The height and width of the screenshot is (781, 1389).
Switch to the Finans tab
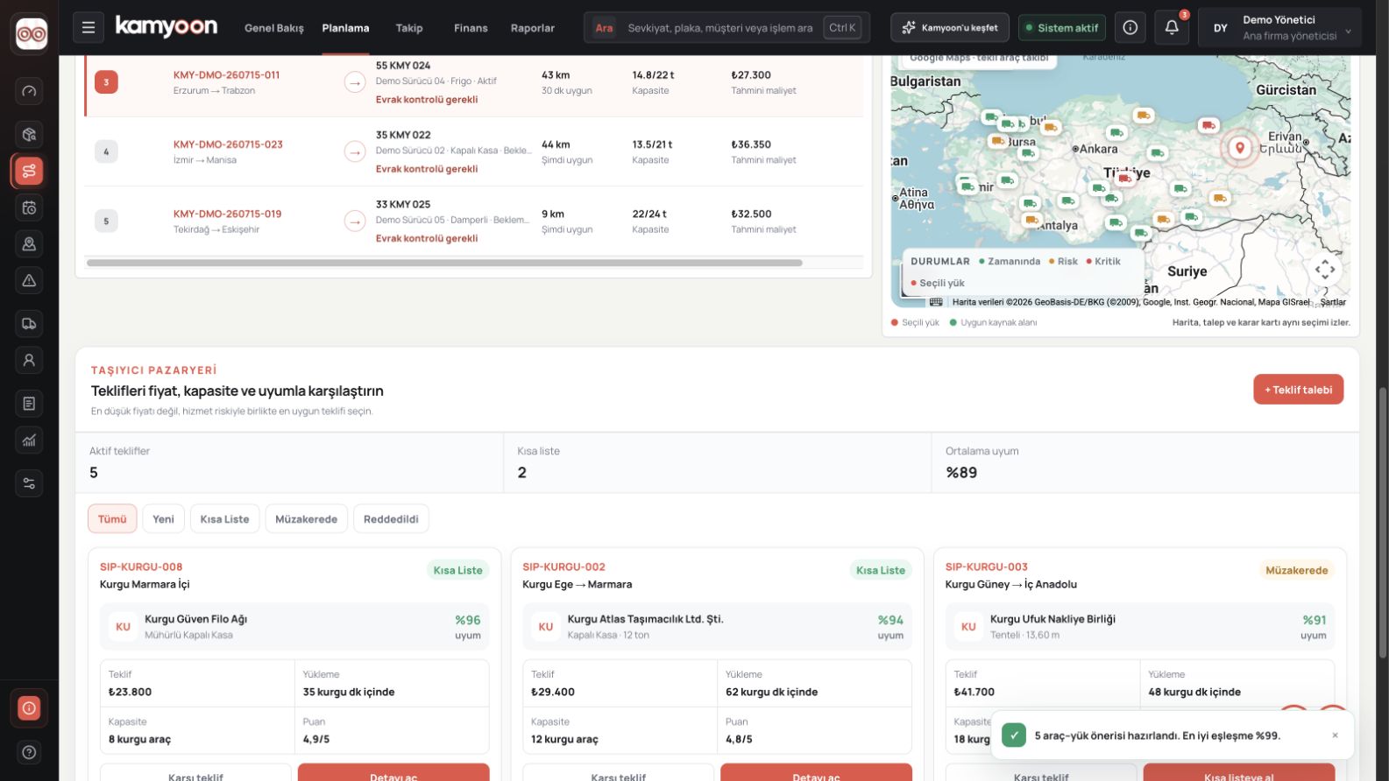click(471, 28)
